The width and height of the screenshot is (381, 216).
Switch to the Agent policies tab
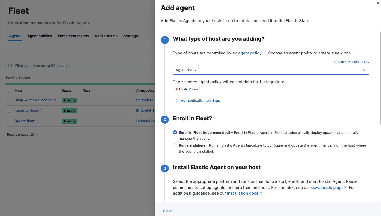39,36
